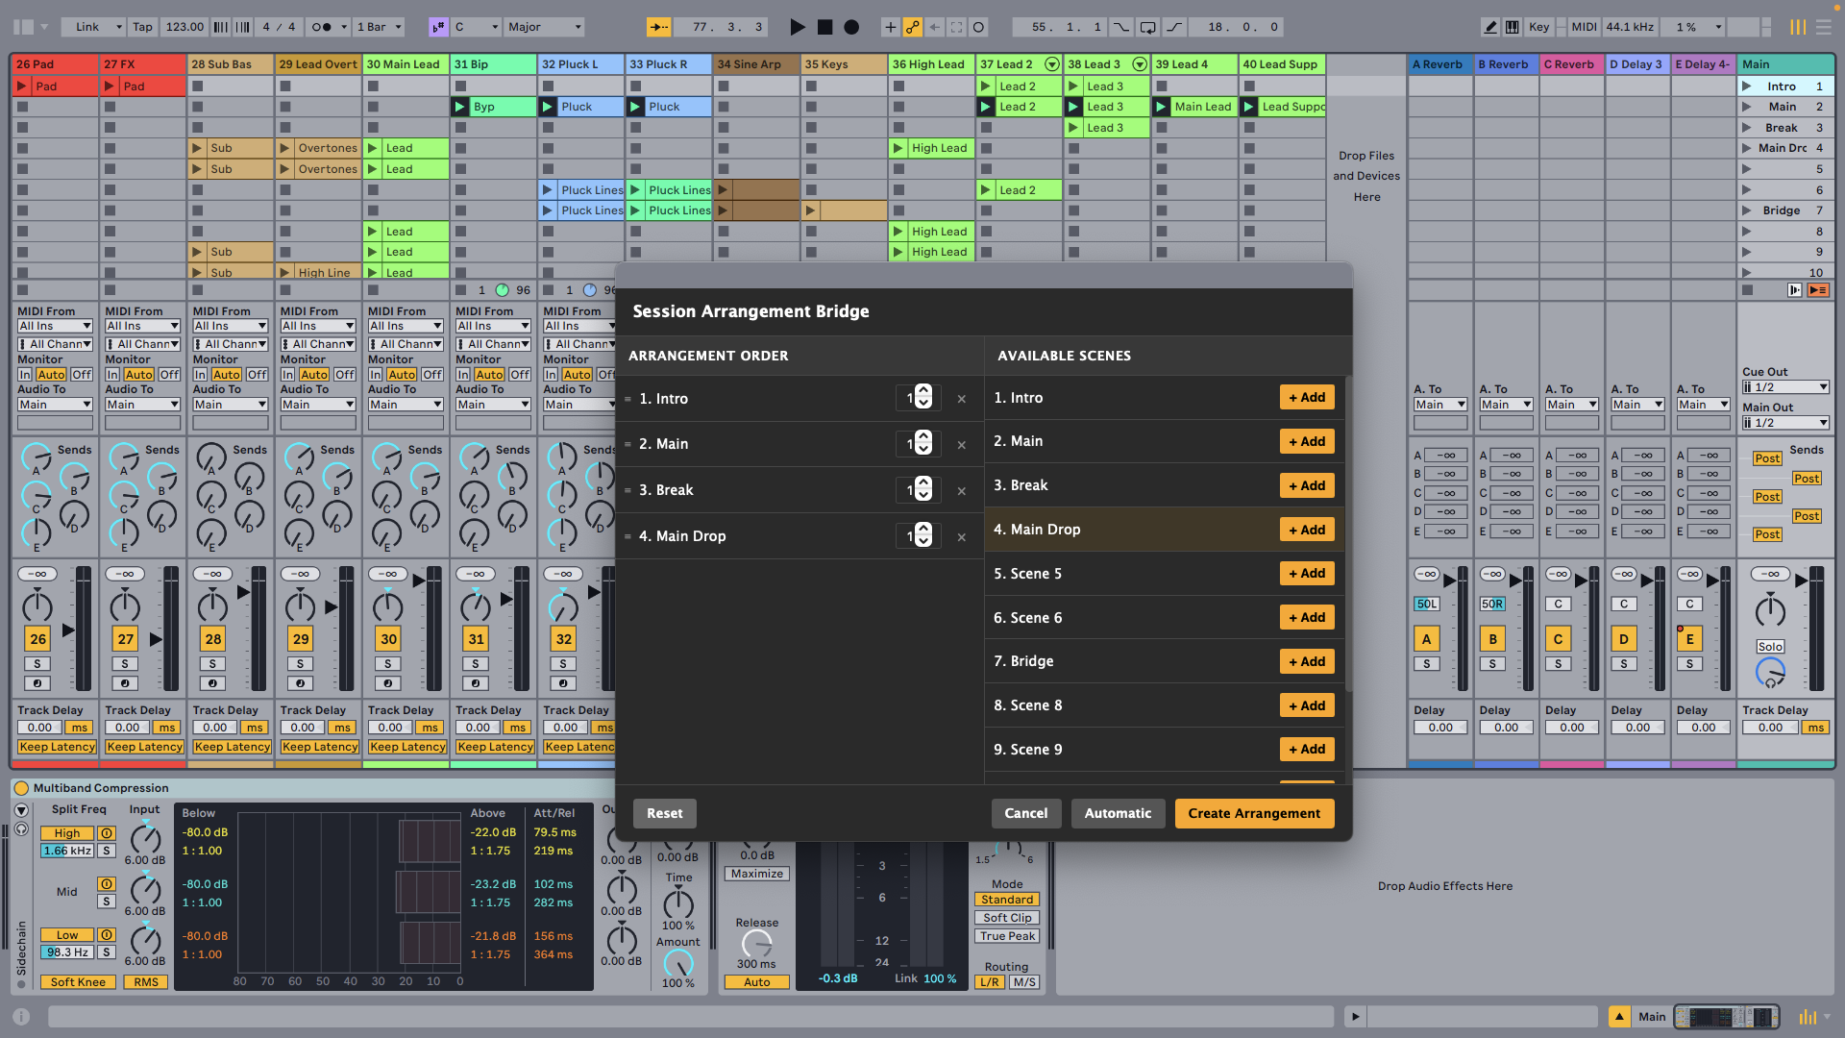Viewport: 1845px width, 1038px height.
Task: Click the MIDI Arrangement Overdub plus icon
Action: coord(890,27)
